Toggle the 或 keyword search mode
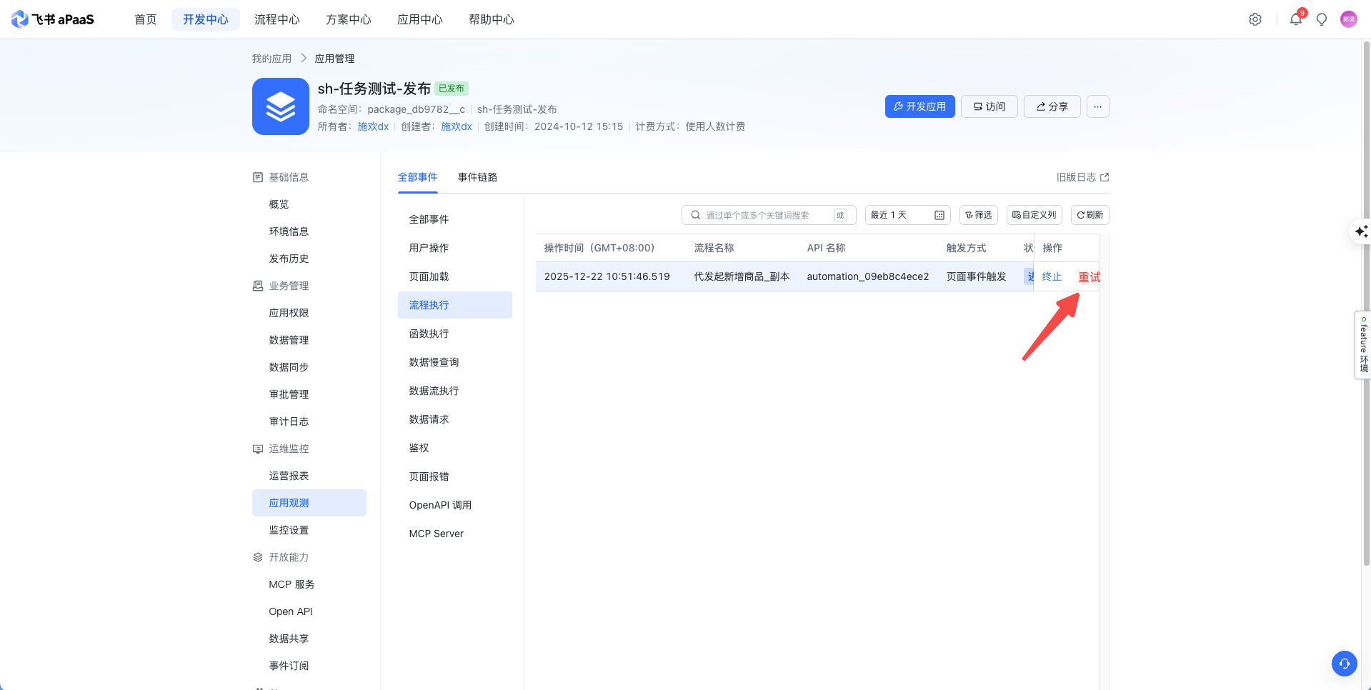This screenshot has height=690, width=1371. click(x=840, y=215)
